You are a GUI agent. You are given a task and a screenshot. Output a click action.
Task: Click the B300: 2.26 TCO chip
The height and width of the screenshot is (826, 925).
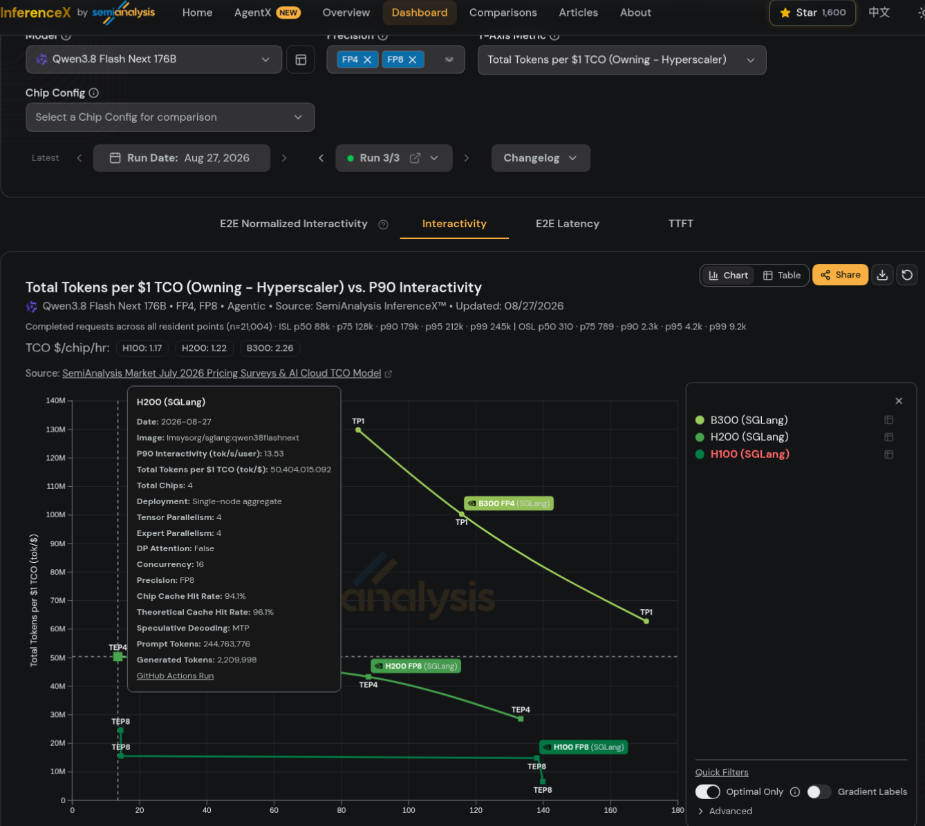pyautogui.click(x=270, y=348)
